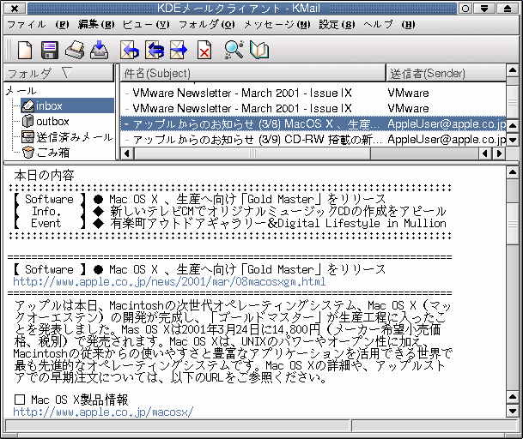
Task: Click the message list horizontal scrollbar left arrow
Action: 127,153
